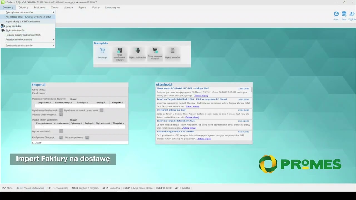Open Konfigurator Shoper.pl ellipsis button
Viewport: 356px width, 200px height.
coord(61,137)
